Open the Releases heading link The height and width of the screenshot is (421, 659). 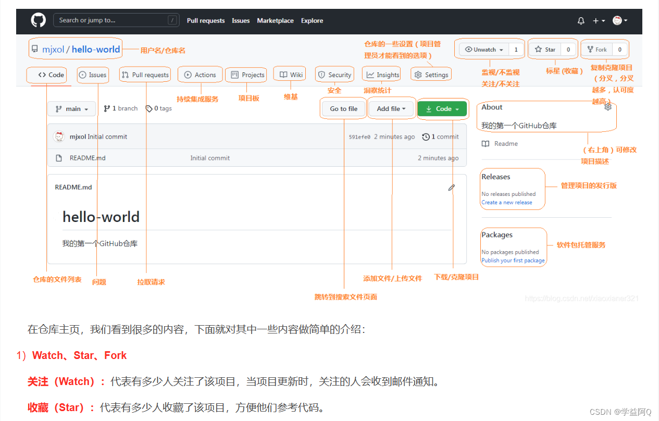[495, 177]
